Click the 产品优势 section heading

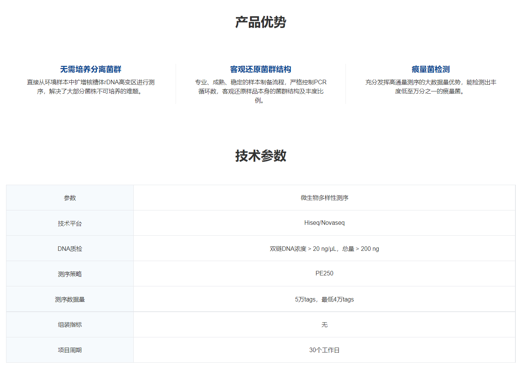261,22
